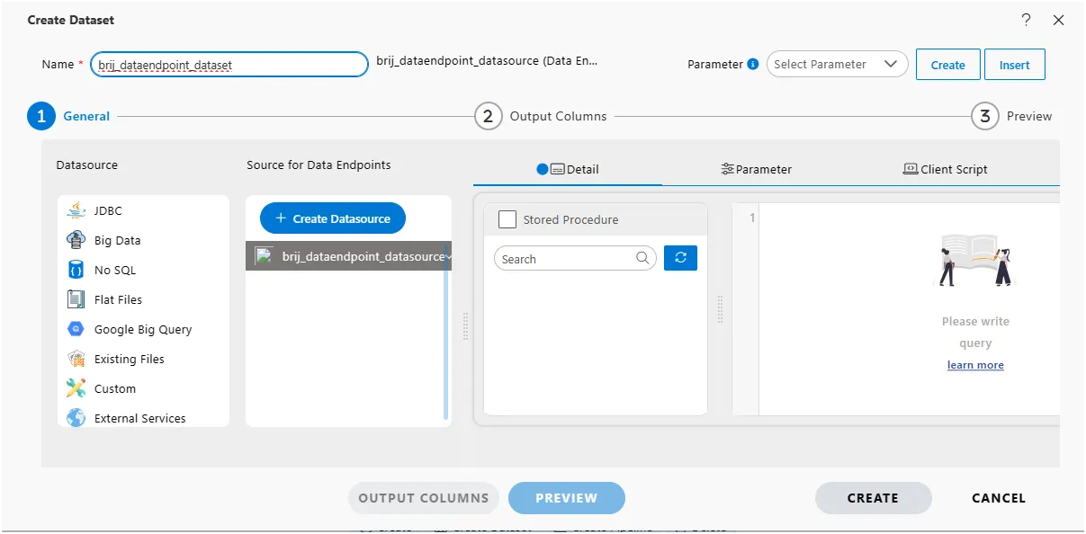Viewport: 1086px width, 534px height.
Task: Enable the Stored Procedure checkbox
Action: (x=507, y=219)
